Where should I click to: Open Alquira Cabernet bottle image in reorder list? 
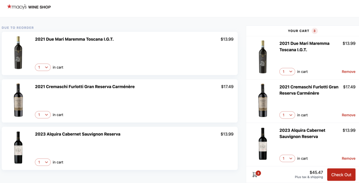(x=18, y=147)
